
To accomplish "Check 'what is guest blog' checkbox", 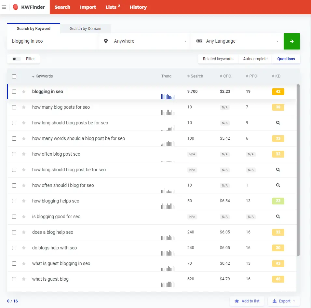I will coord(14,279).
